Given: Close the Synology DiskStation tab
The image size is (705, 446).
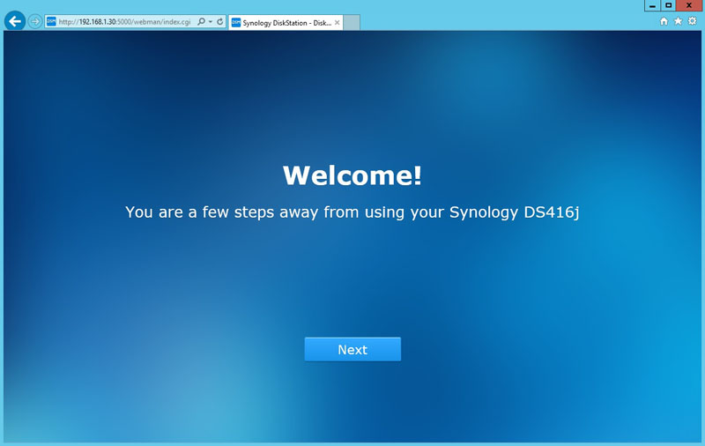Looking at the screenshot, I should click(337, 23).
